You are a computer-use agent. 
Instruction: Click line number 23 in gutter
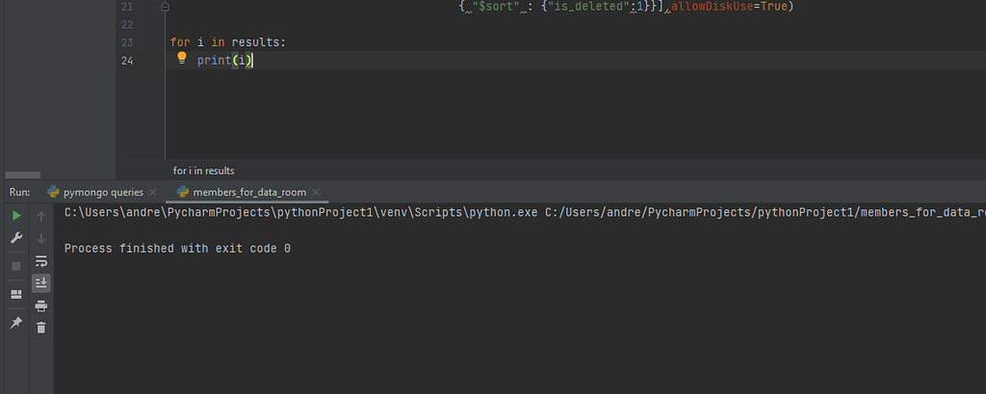pyautogui.click(x=126, y=42)
